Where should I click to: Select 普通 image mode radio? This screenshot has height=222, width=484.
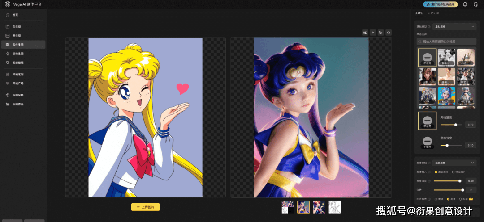click(439, 199)
